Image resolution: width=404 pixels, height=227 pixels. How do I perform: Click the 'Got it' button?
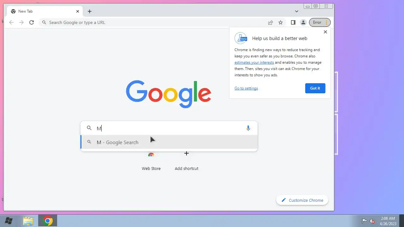pos(315,88)
